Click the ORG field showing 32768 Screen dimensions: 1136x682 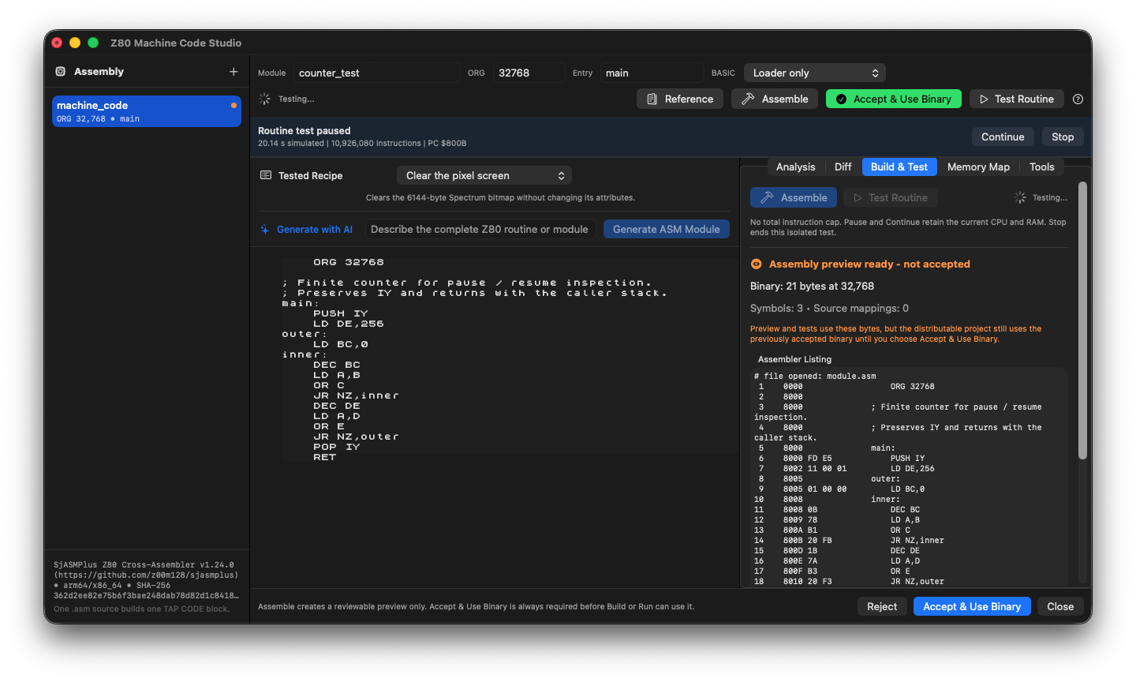pos(529,73)
